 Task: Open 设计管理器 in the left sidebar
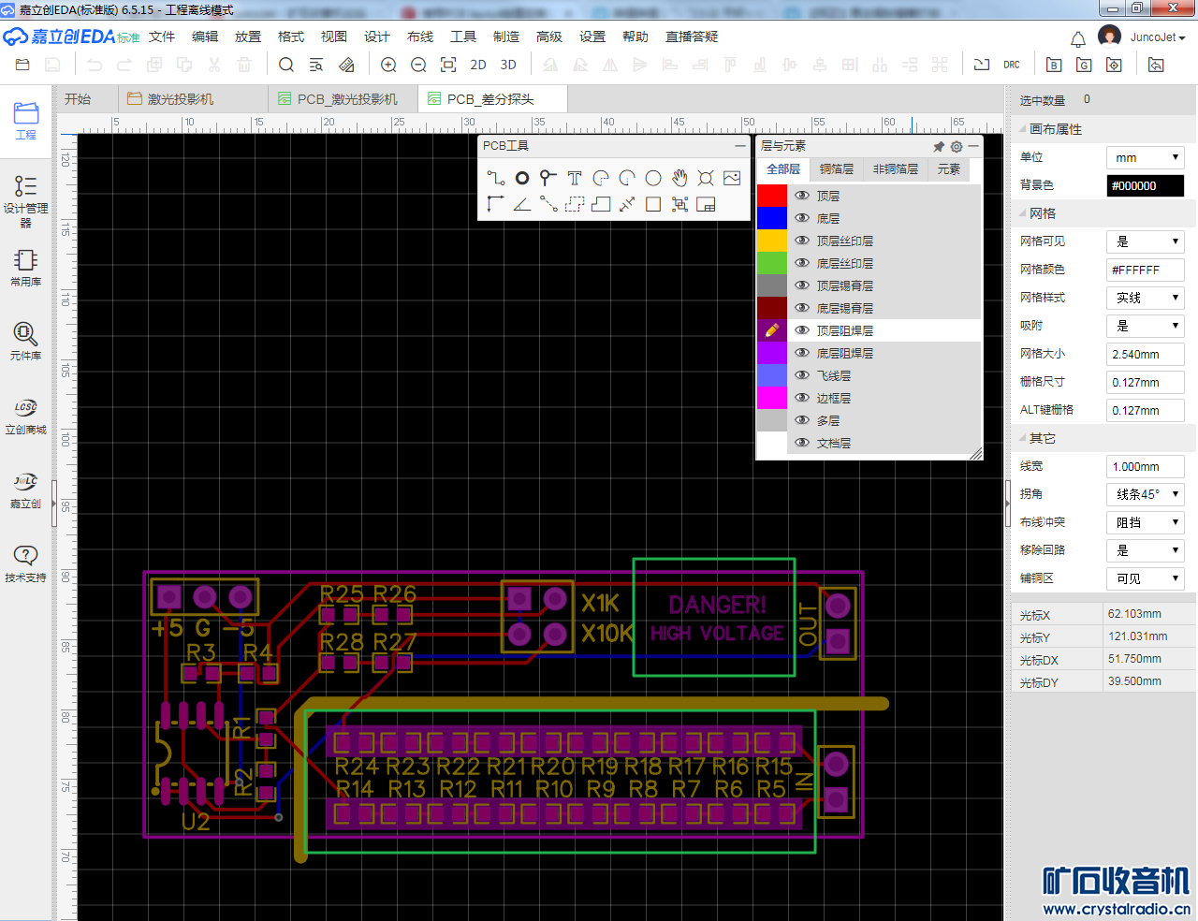tap(25, 200)
